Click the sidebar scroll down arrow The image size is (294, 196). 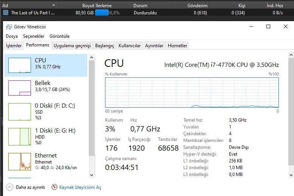click(x=92, y=175)
